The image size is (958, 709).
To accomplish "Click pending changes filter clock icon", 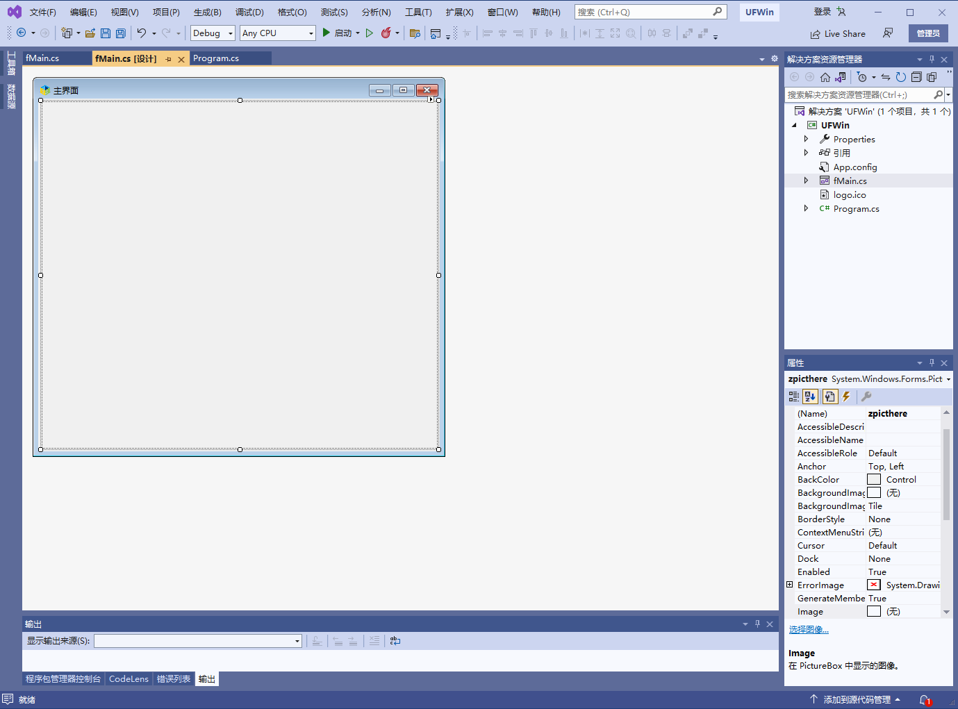I will pos(862,77).
